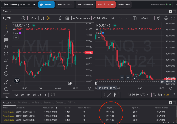Sort by Account Name column arrow
This screenshot has width=177, height=124.
pos(57,108)
